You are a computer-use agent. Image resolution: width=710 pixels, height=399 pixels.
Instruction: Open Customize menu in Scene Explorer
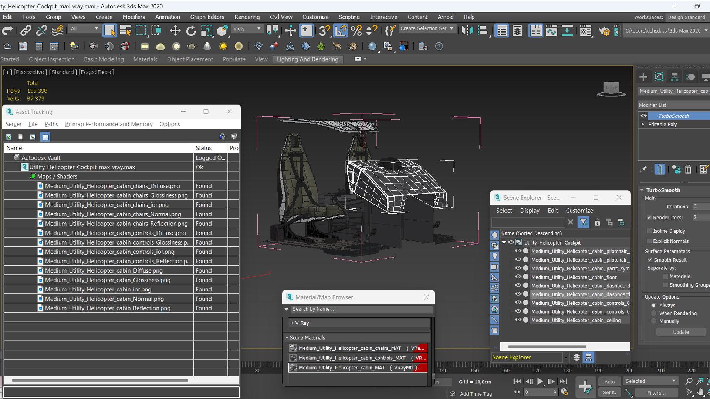click(x=579, y=211)
